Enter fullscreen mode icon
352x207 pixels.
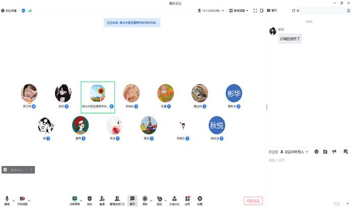[x=255, y=11]
